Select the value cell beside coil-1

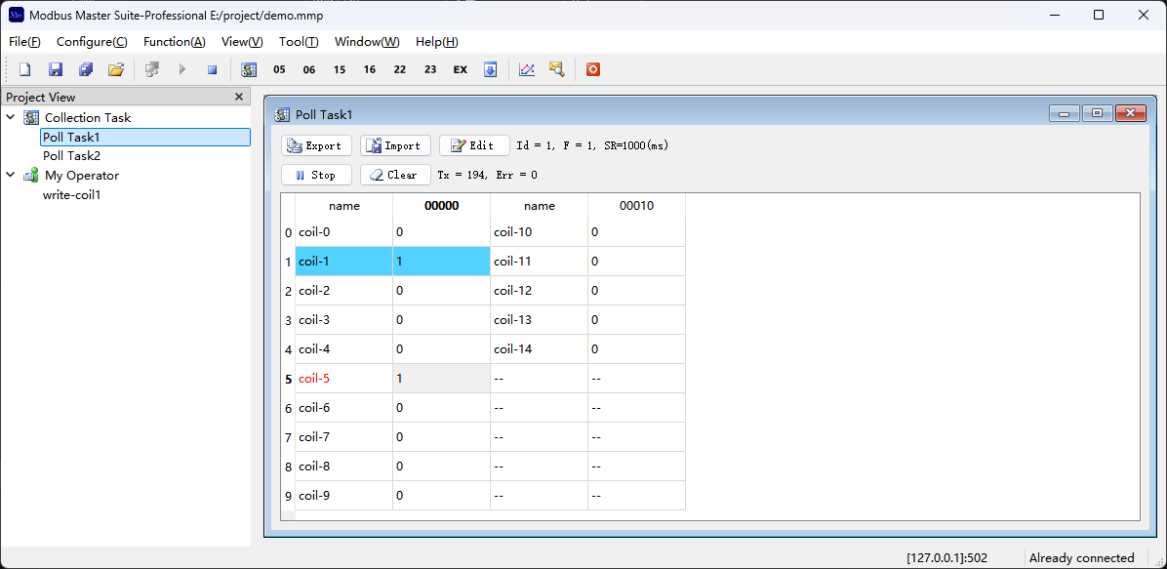click(x=441, y=262)
